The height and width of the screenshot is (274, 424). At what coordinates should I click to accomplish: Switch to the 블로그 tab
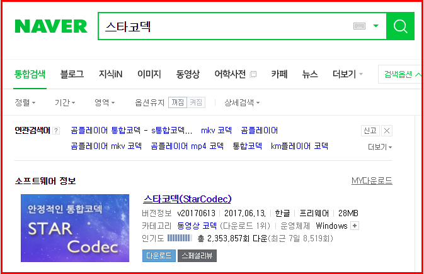[72, 74]
